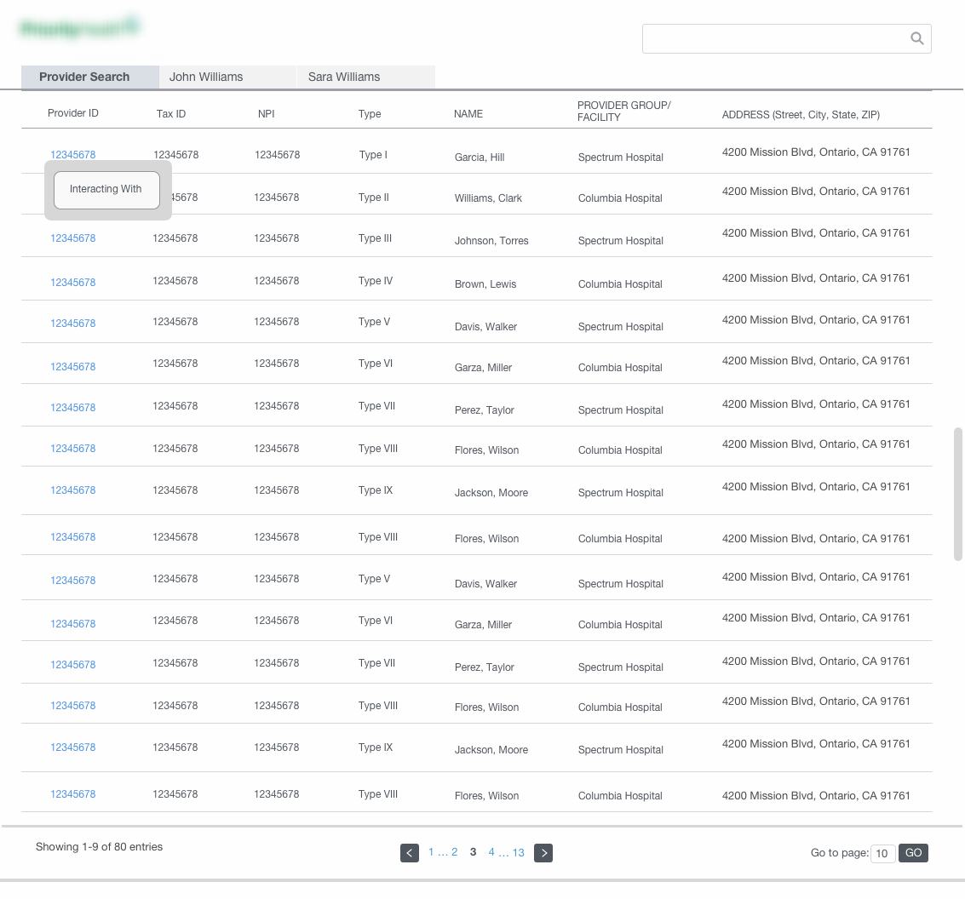Click the magnifying glass search icon
This screenshot has width=965, height=899.
click(916, 38)
